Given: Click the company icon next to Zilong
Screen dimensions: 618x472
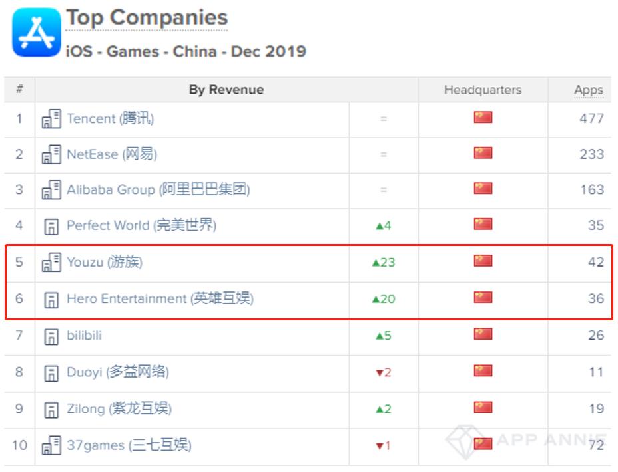Looking at the screenshot, I should 51,410.
